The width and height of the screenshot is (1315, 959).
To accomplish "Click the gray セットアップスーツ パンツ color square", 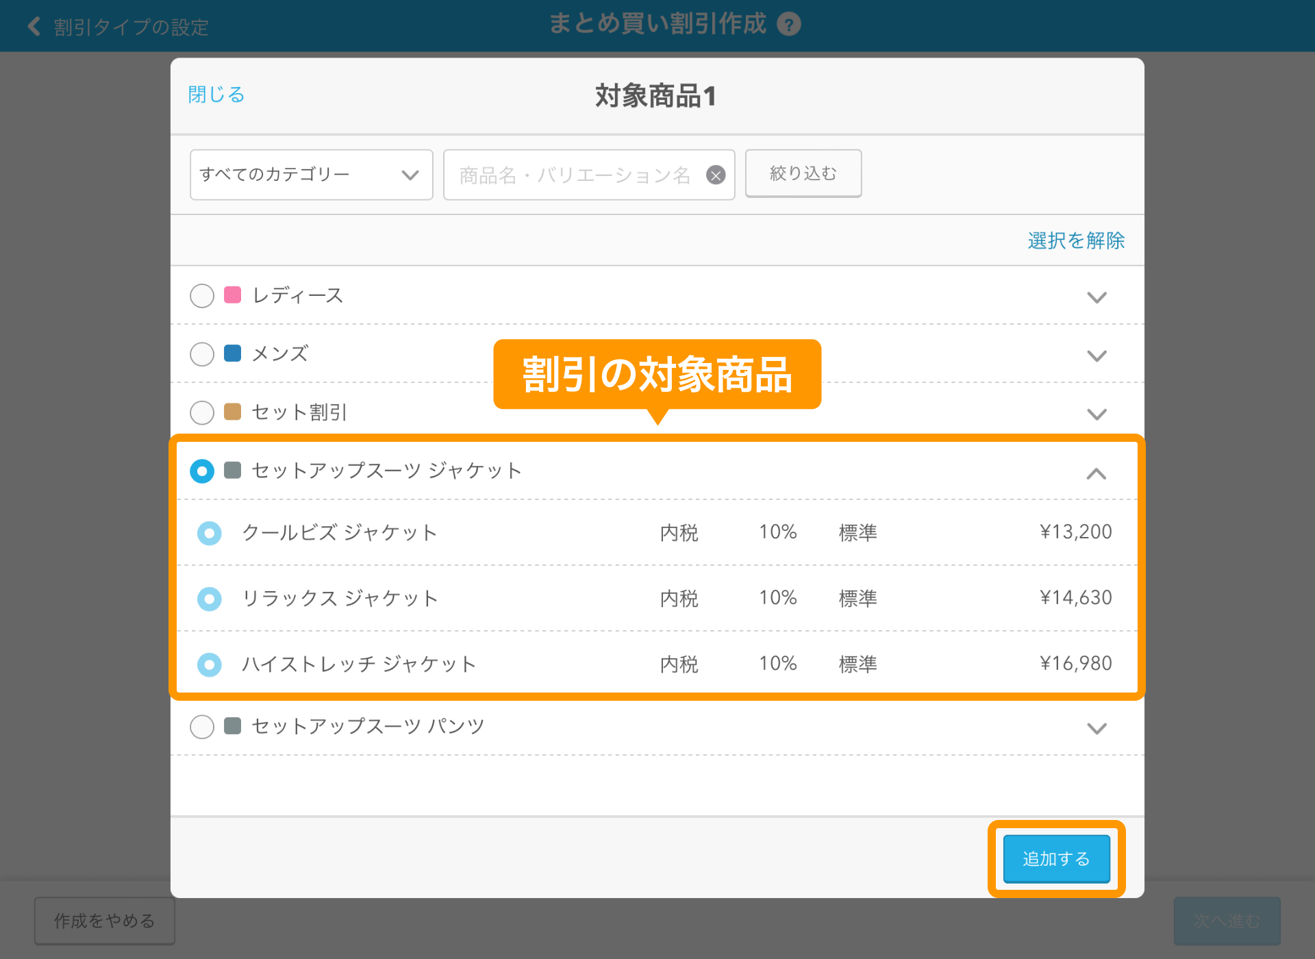I will click(x=233, y=725).
